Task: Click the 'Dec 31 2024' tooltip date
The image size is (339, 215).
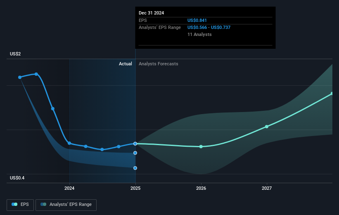Action: pos(152,13)
